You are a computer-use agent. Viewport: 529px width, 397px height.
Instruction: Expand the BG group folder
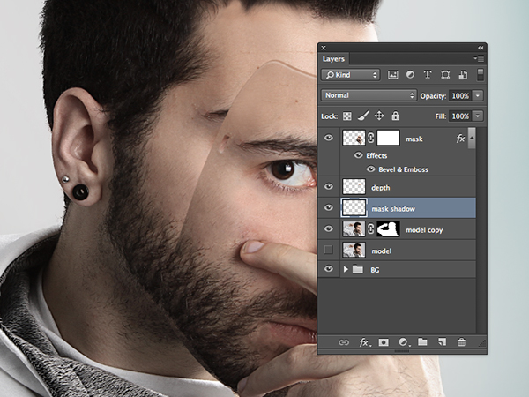coord(346,270)
